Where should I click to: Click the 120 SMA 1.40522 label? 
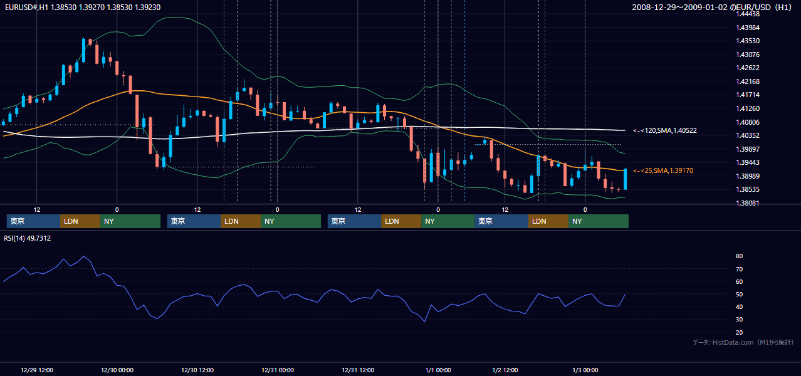(664, 130)
